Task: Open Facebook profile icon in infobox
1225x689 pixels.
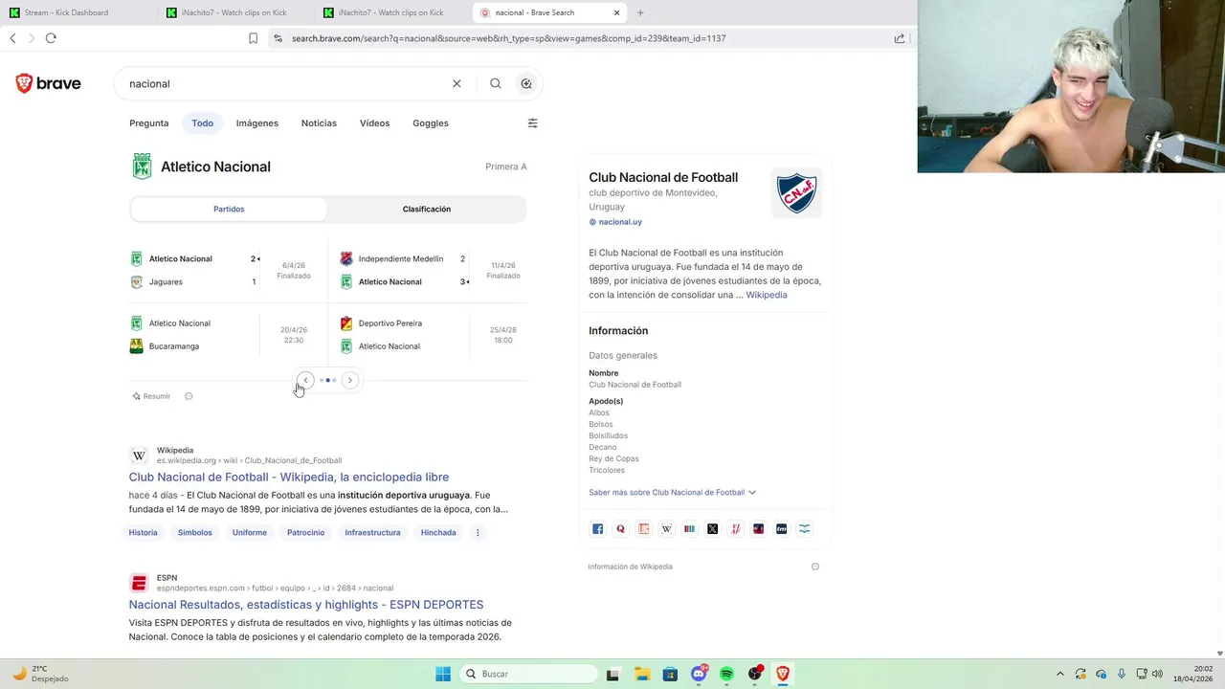Action: (x=598, y=528)
